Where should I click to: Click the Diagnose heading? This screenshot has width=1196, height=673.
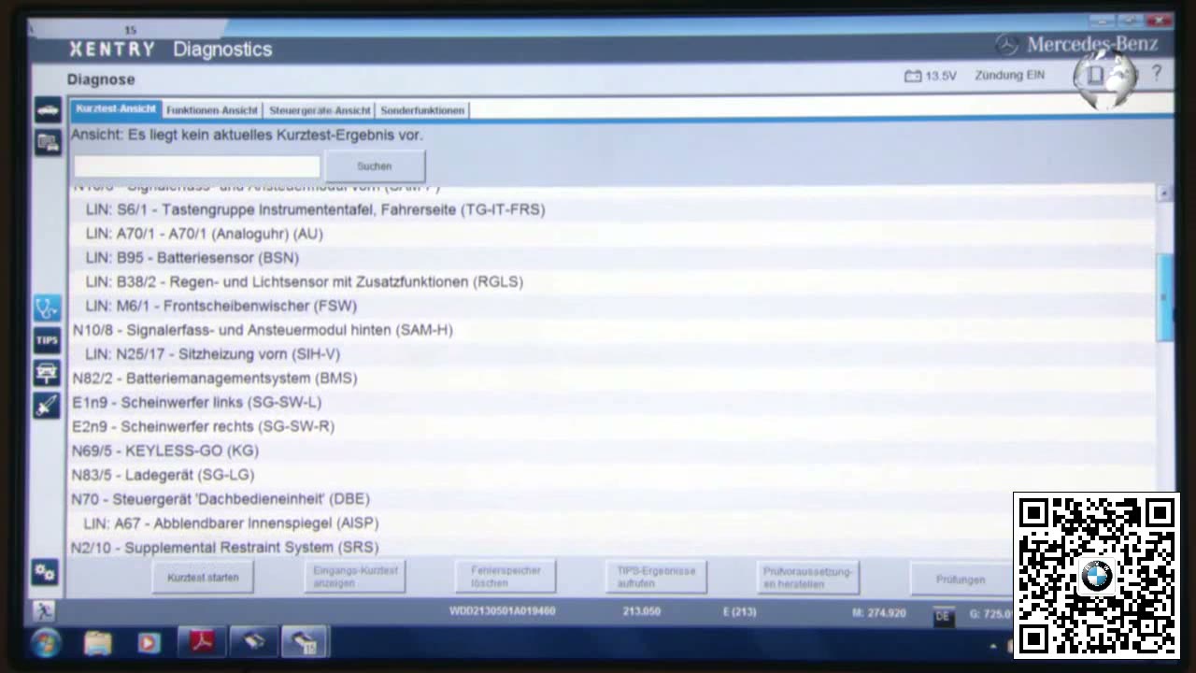pyautogui.click(x=101, y=79)
